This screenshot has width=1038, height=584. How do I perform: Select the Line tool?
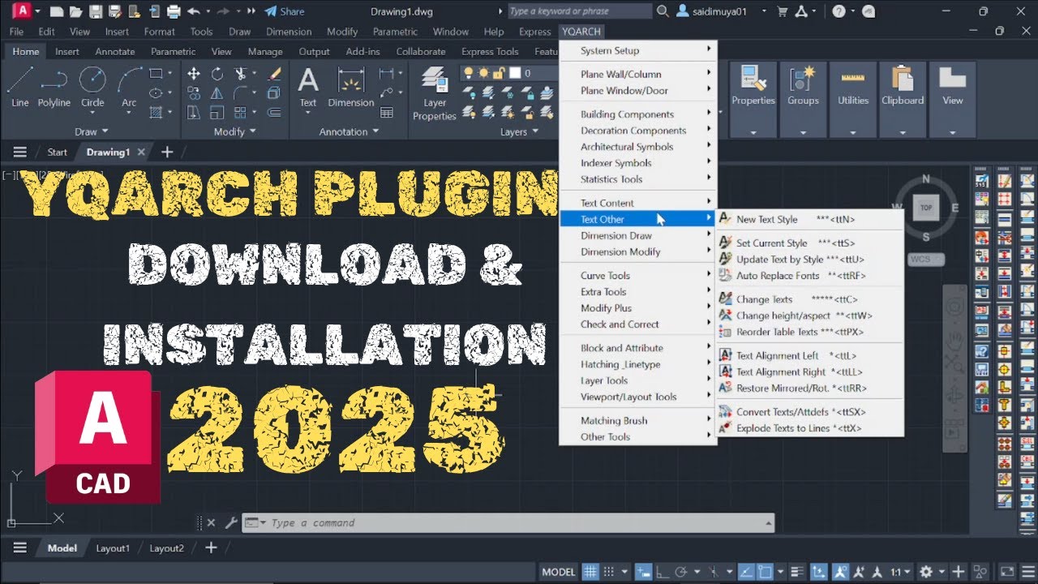[20, 87]
